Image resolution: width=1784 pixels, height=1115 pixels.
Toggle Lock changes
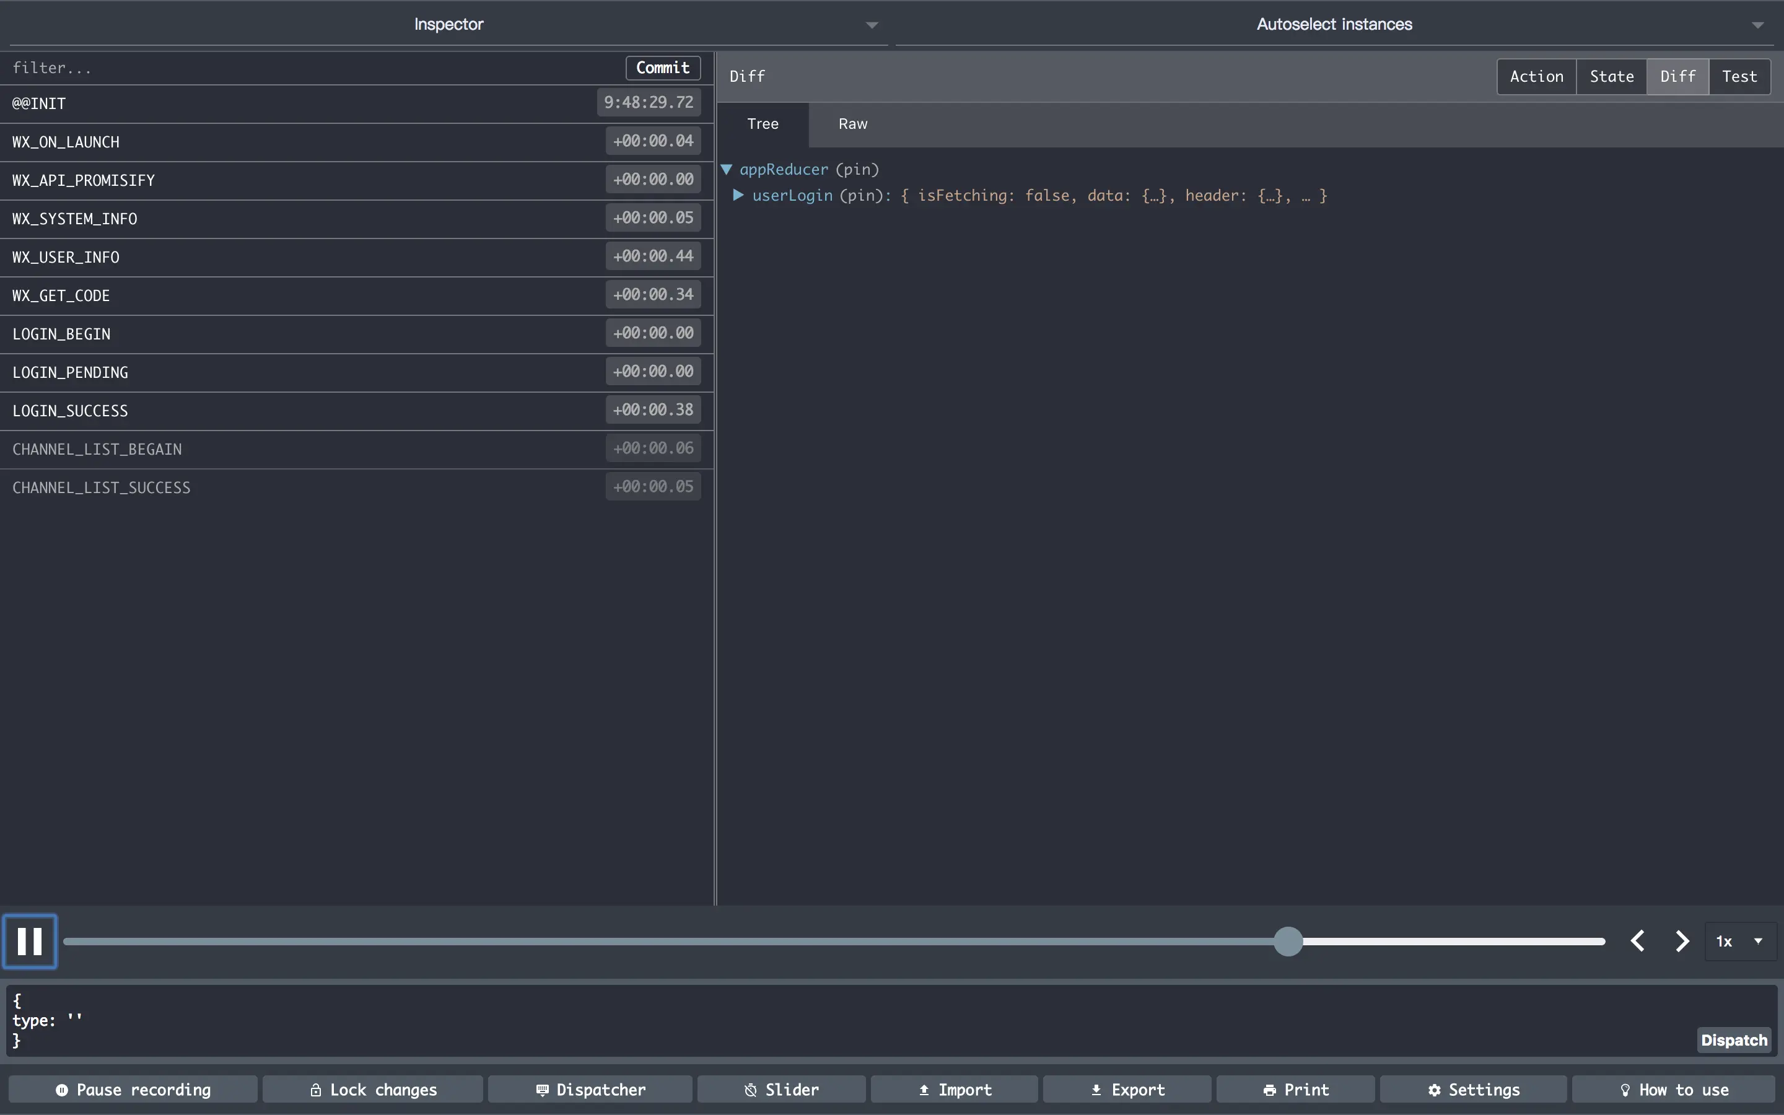pyautogui.click(x=373, y=1089)
